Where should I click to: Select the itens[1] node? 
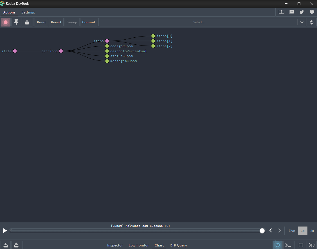coord(153,41)
